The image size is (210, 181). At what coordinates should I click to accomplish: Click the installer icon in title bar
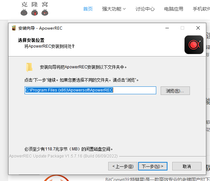coord(14,28)
